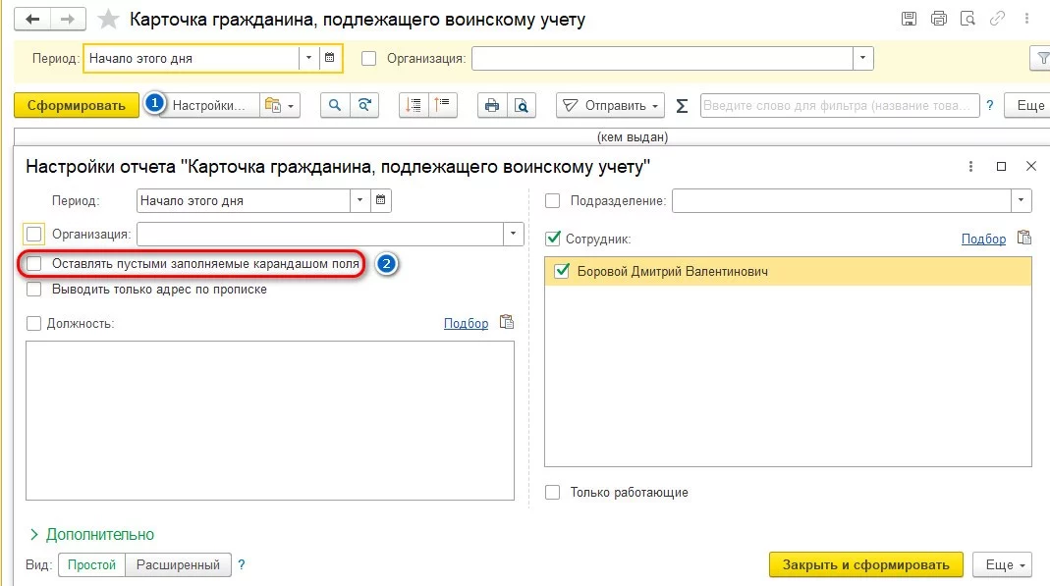Screen dimensions: 1050x586
Task: Click Подбор link for Сотрудник
Action: pos(984,239)
